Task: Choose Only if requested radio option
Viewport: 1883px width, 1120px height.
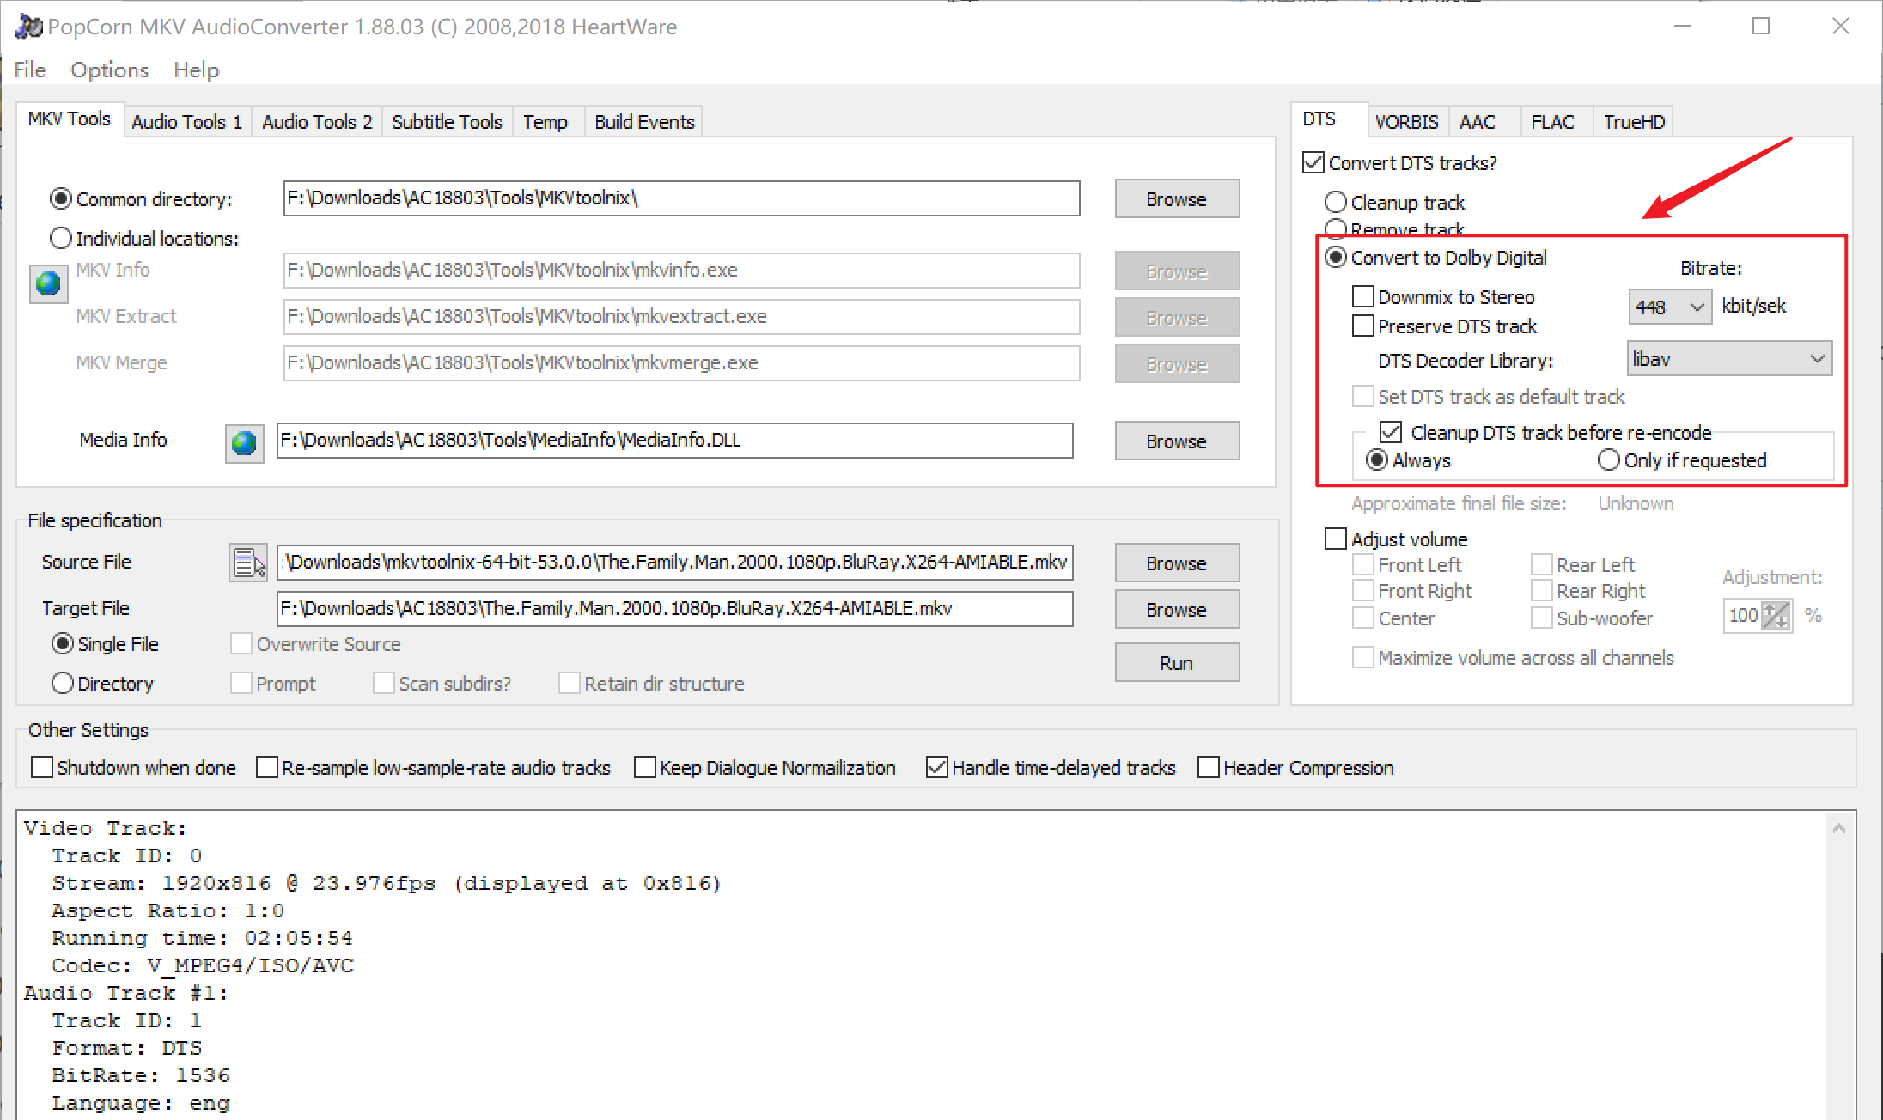Action: coord(1609,460)
